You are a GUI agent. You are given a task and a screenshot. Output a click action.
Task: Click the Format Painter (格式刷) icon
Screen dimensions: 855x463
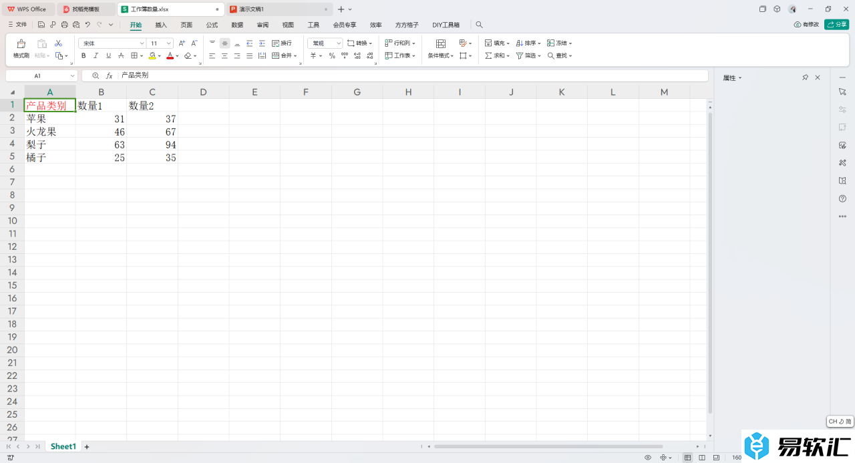[21, 43]
